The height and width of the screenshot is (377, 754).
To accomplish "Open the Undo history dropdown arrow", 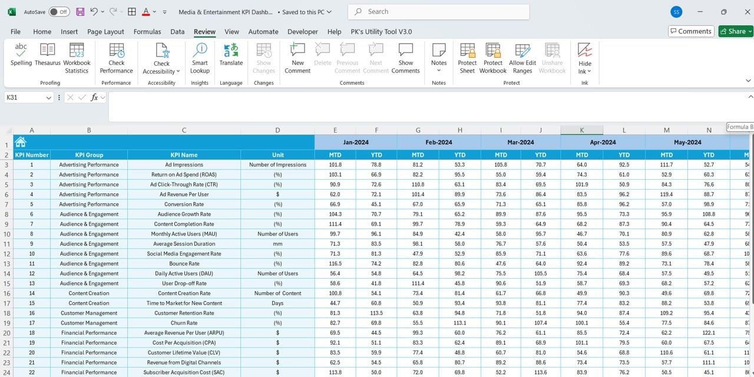I will click(x=102, y=12).
